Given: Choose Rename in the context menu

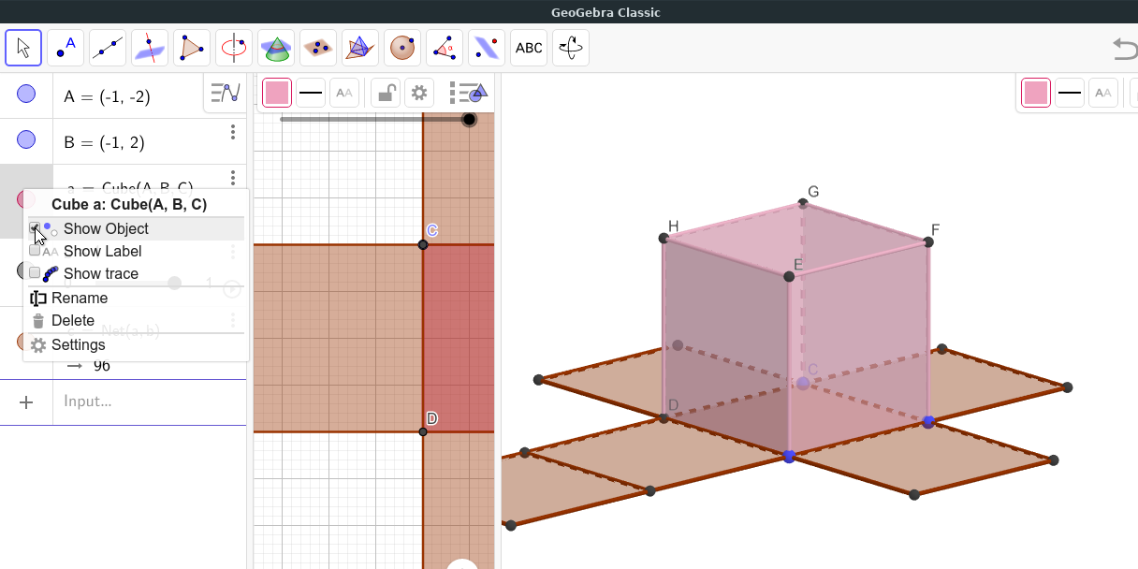Looking at the screenshot, I should tap(80, 298).
